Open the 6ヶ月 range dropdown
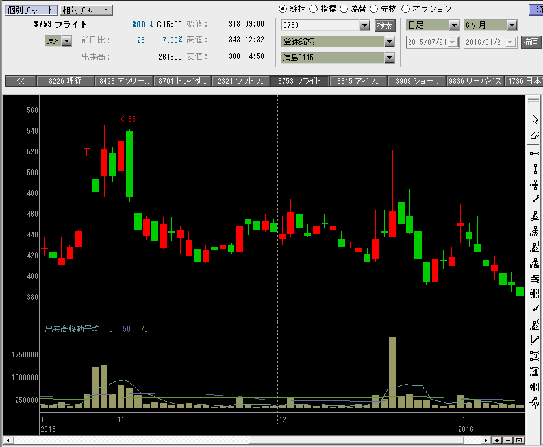 coord(512,25)
